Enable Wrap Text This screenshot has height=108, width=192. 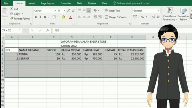112,11
